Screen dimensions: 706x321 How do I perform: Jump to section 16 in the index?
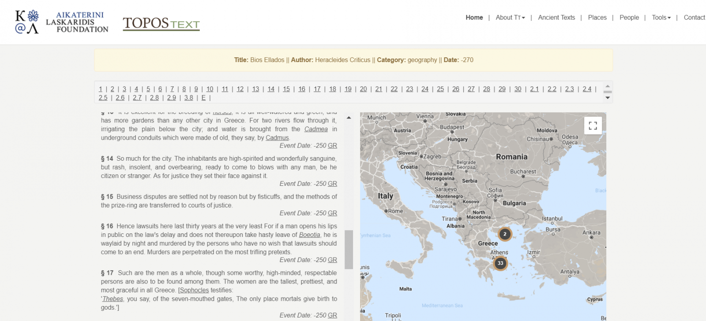click(x=301, y=89)
